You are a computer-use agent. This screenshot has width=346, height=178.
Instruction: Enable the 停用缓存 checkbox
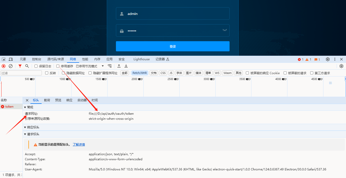point(57,66)
